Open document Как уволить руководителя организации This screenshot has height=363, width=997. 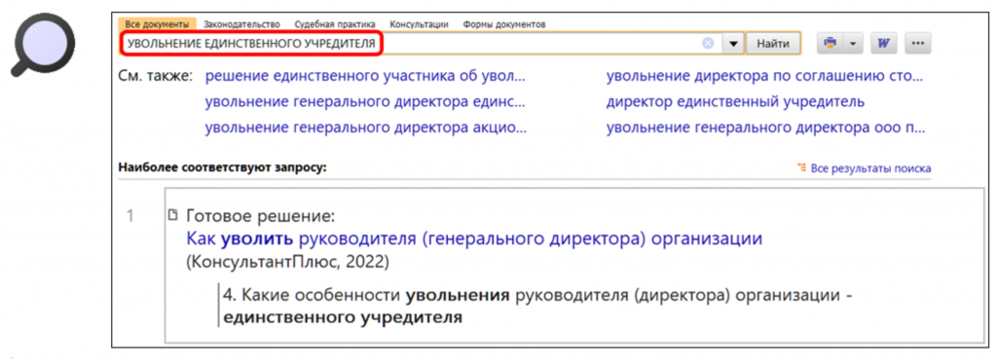474,239
